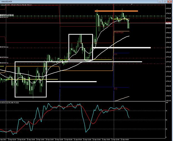Click the 21 Apr 15:00 time label
Screen dimensions: 173x141
97,140
